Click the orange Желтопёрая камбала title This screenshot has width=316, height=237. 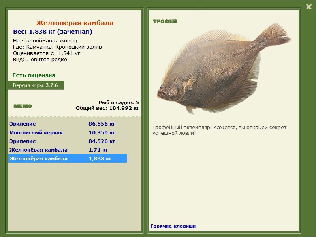(75, 23)
